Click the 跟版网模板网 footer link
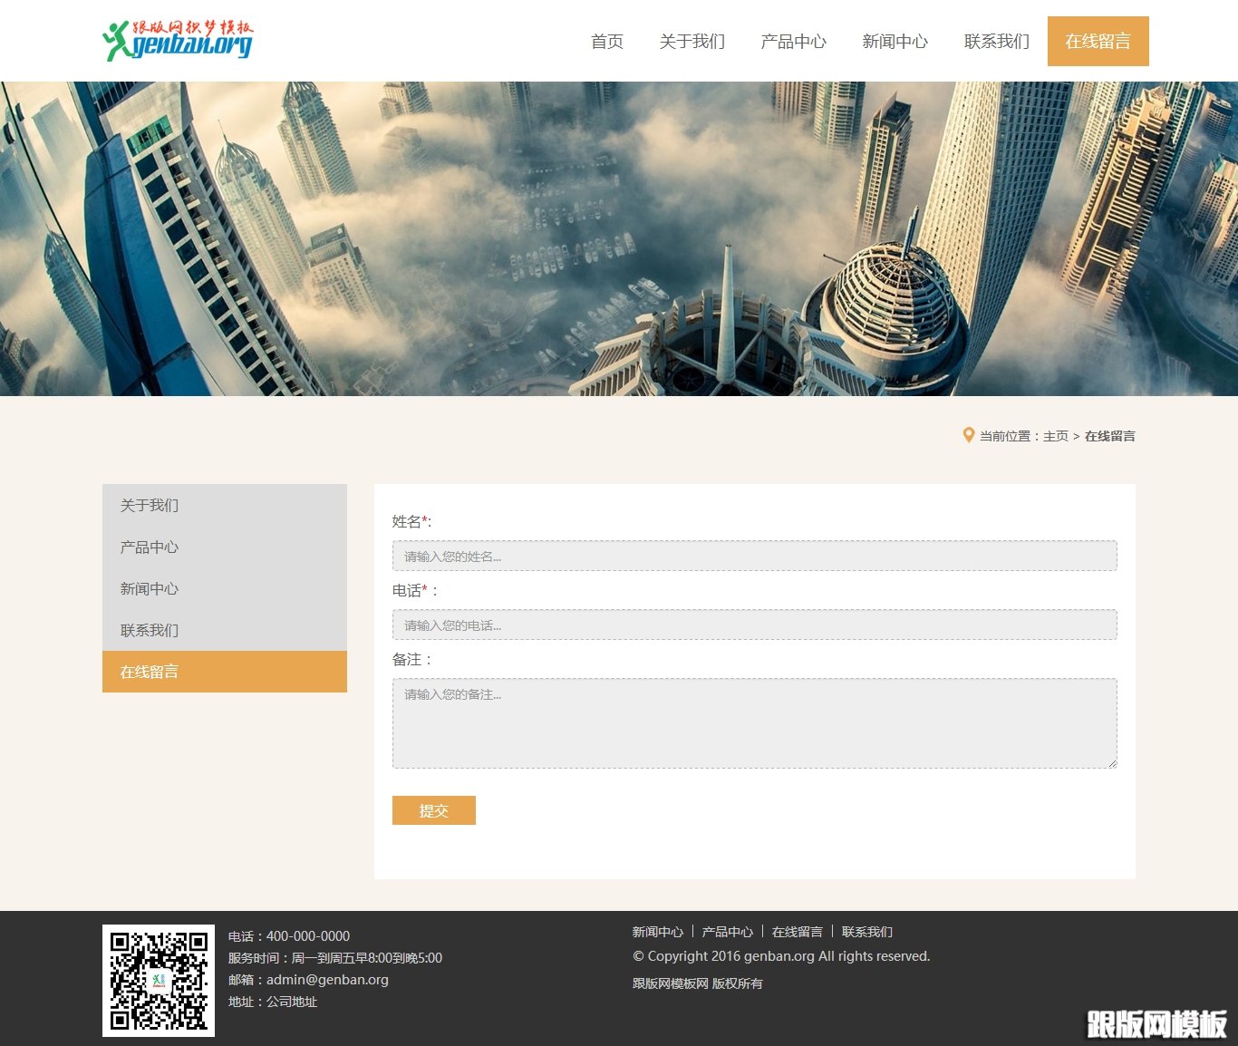Viewport: 1238px width, 1046px height. [671, 983]
